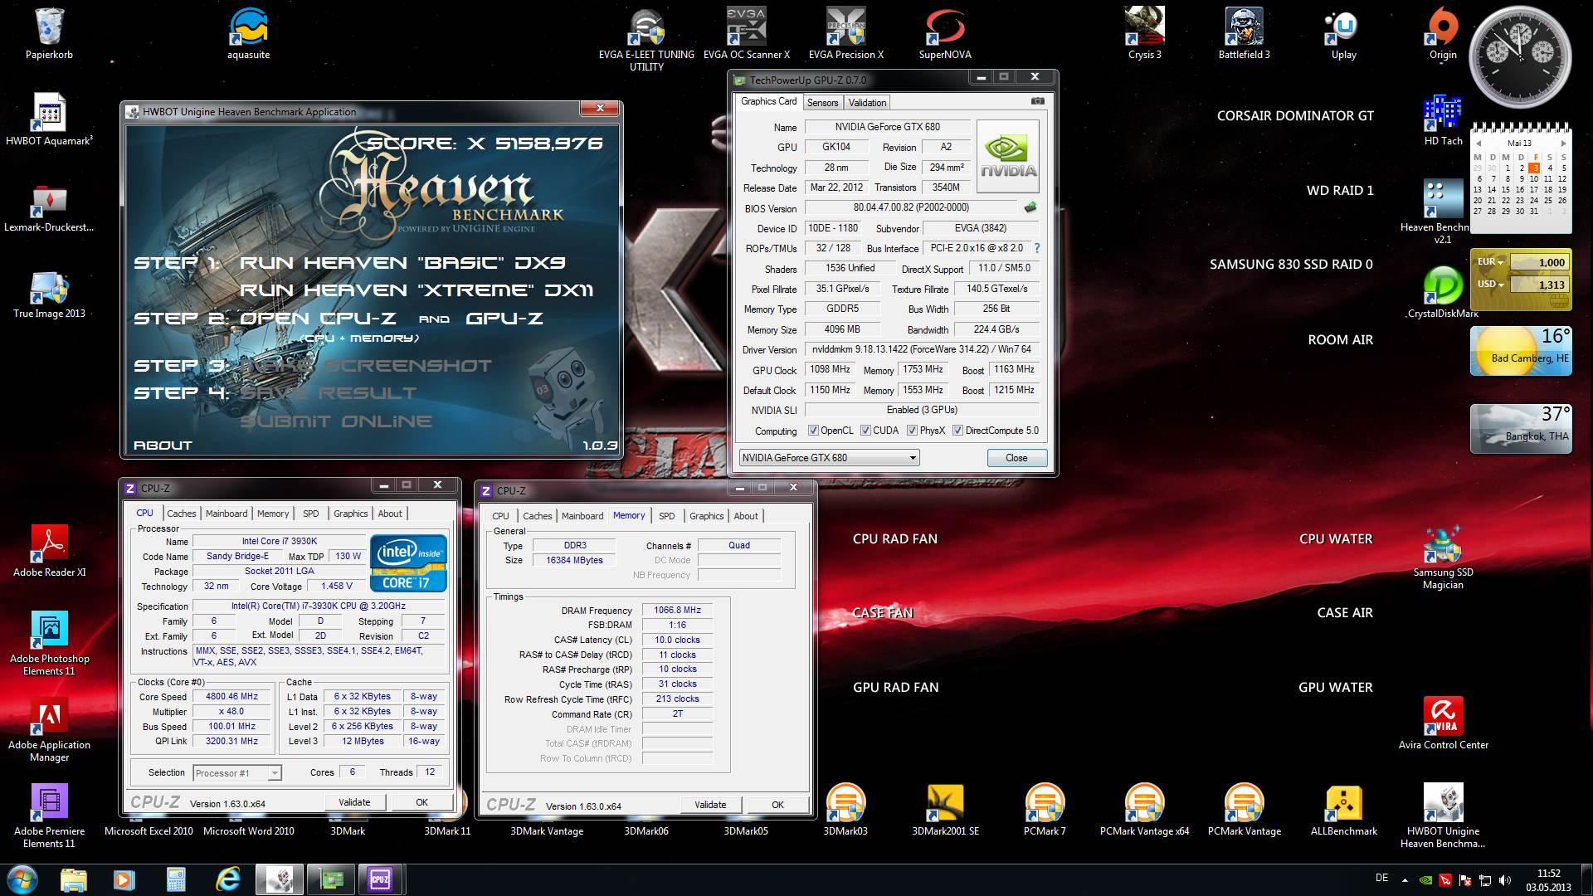Open the Caches tab in the left CPU-Z

coord(182,514)
